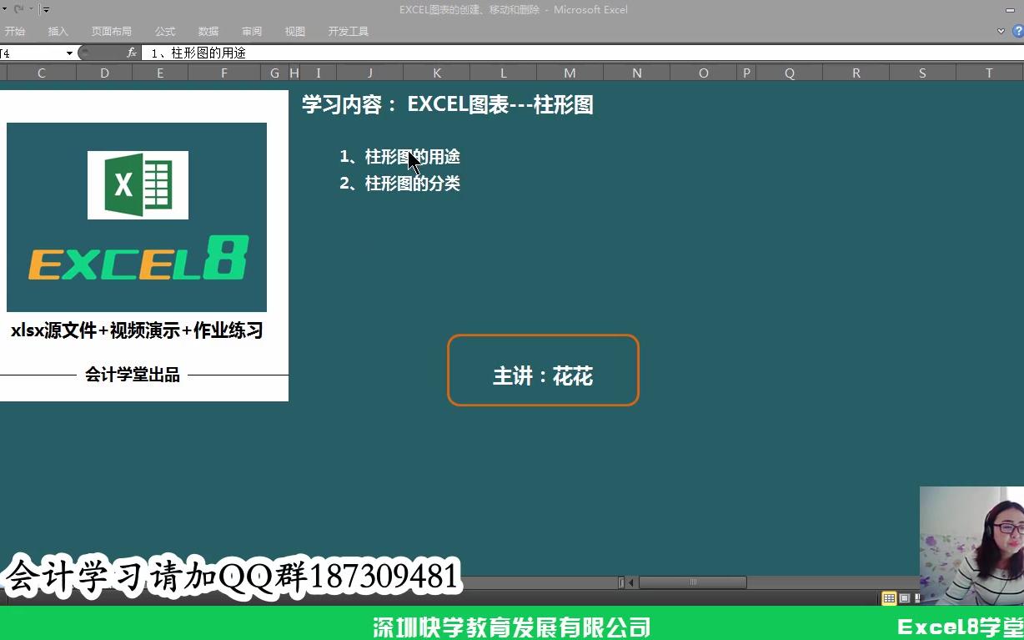The height and width of the screenshot is (640, 1024).
Task: Select the 公式 ribbon tab
Action: coord(164,31)
